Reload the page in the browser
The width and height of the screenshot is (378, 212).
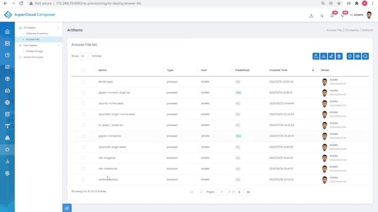tap(21, 4)
